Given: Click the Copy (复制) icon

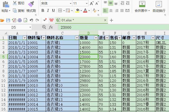Looking at the screenshot, I should (15, 11).
